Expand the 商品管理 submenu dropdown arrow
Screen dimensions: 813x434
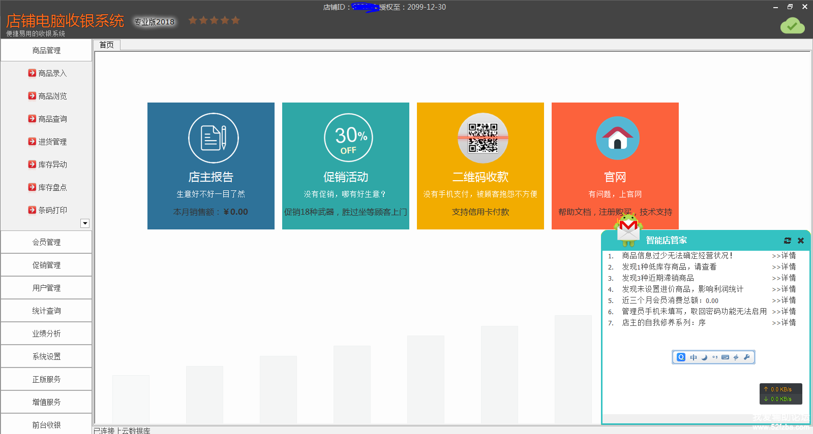click(85, 223)
